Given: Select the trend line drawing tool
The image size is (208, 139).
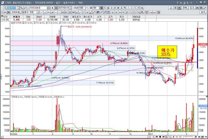Looking at the screenshot, I should (42, 12).
